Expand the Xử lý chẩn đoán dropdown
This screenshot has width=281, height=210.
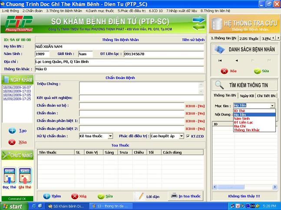point(110,136)
